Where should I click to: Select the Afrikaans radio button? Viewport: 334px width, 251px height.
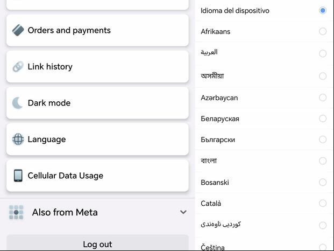[323, 31]
